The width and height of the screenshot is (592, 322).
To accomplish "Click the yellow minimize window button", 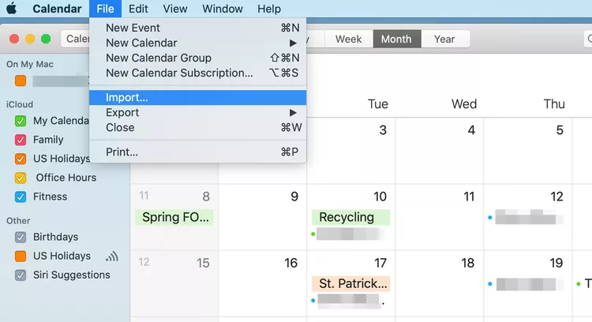I will click(x=31, y=39).
